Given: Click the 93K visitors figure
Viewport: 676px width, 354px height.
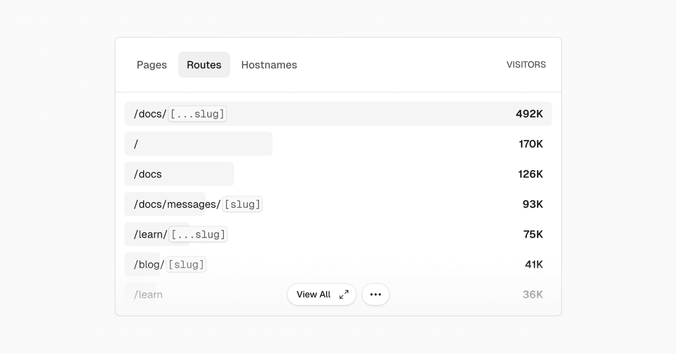Looking at the screenshot, I should point(532,204).
